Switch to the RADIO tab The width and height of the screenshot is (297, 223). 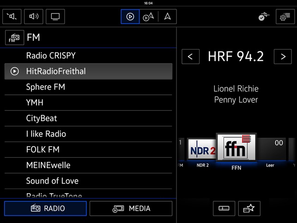(x=46, y=209)
